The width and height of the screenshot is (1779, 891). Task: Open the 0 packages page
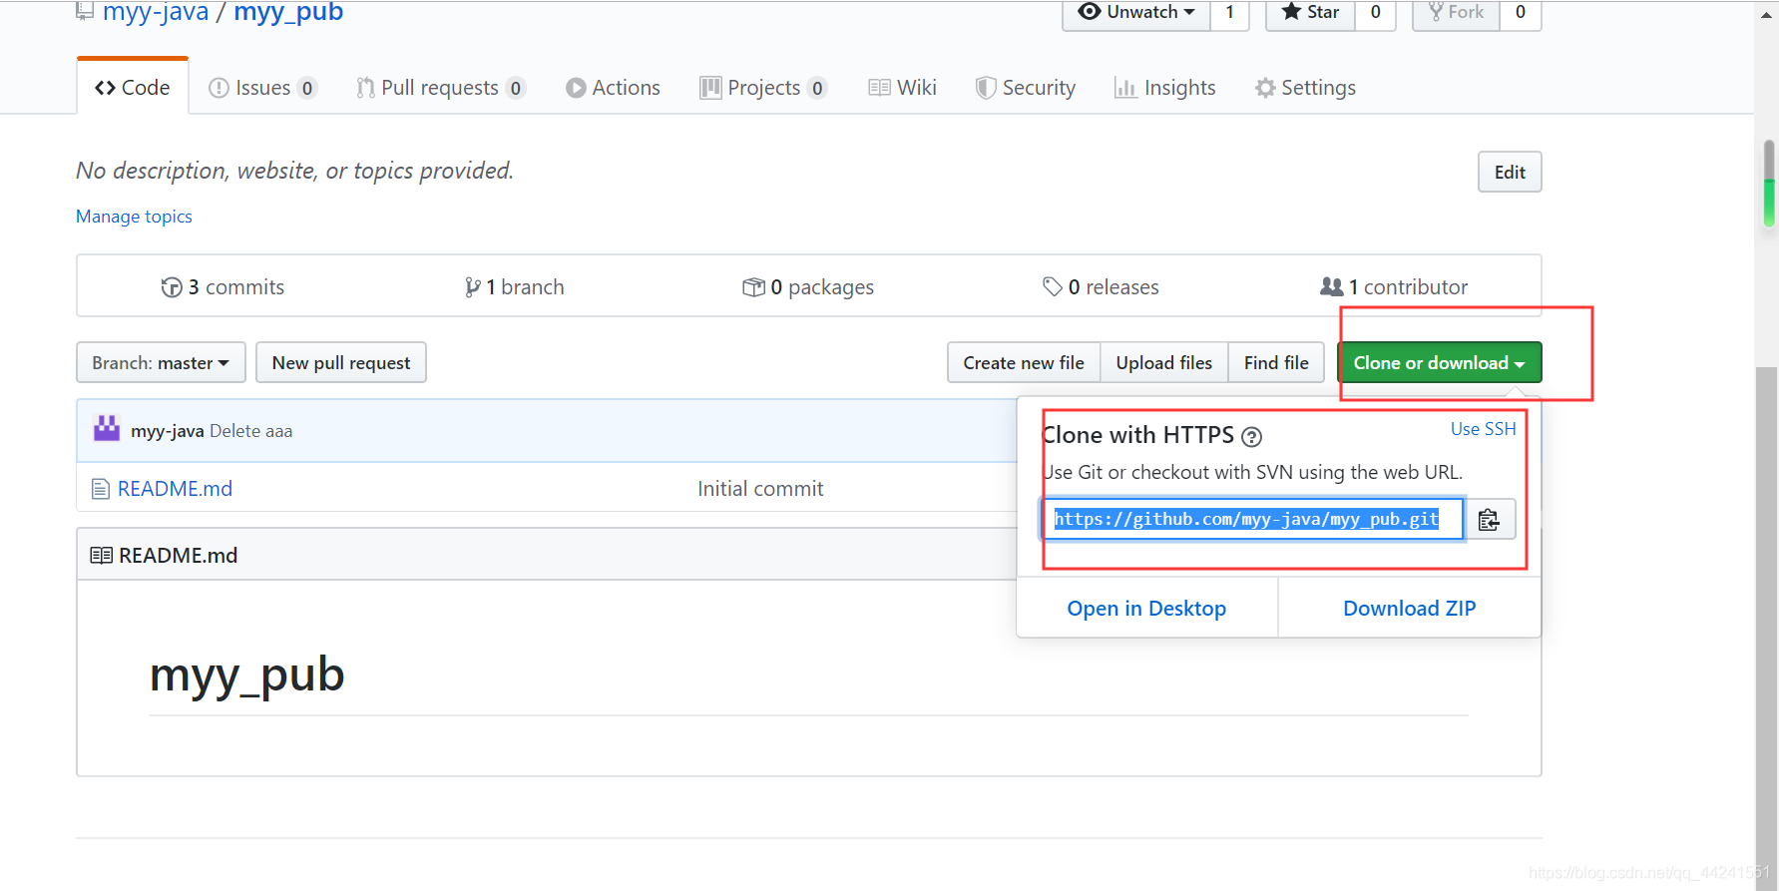(x=808, y=287)
